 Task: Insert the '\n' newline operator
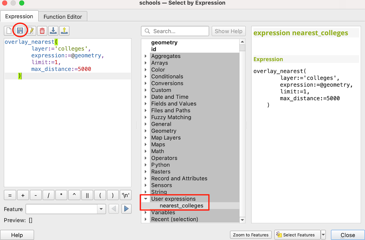(126, 195)
